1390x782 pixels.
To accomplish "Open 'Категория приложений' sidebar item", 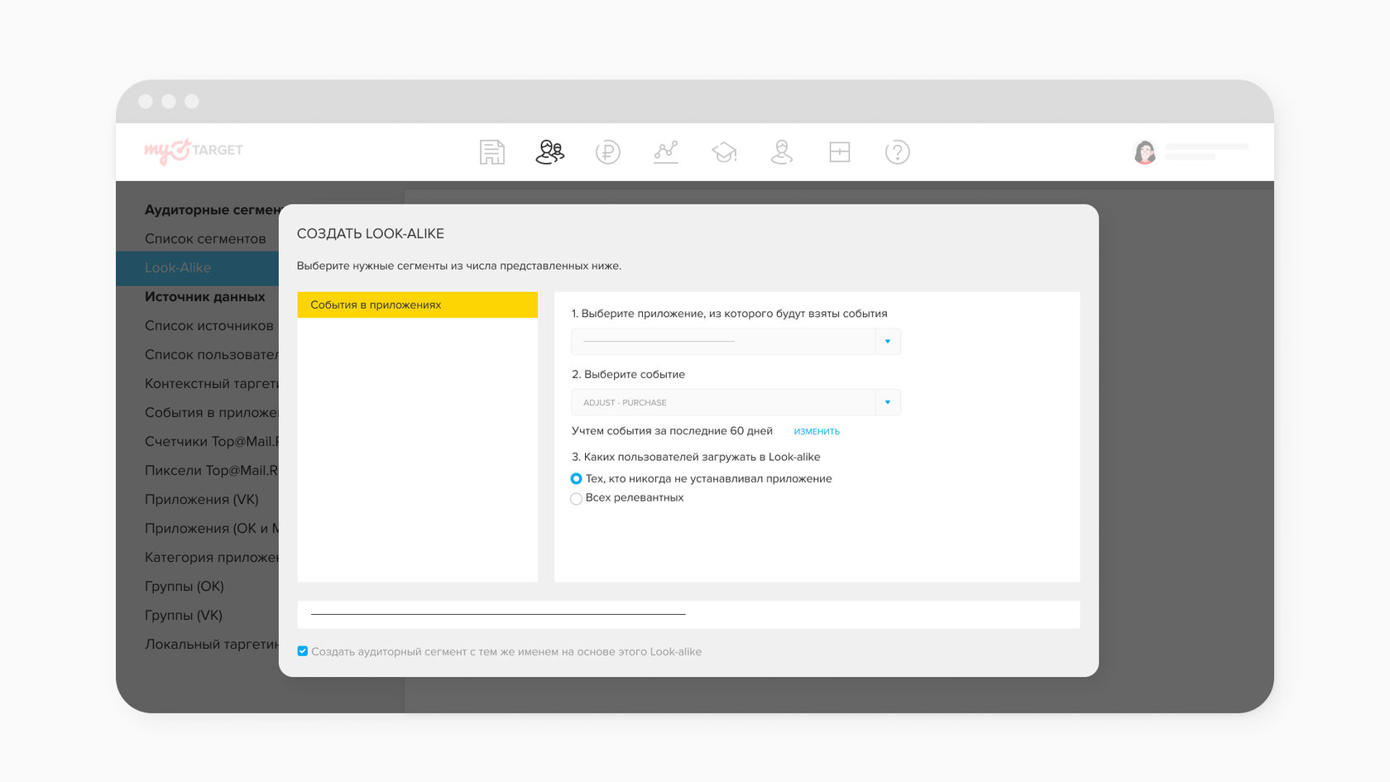I will [212, 558].
